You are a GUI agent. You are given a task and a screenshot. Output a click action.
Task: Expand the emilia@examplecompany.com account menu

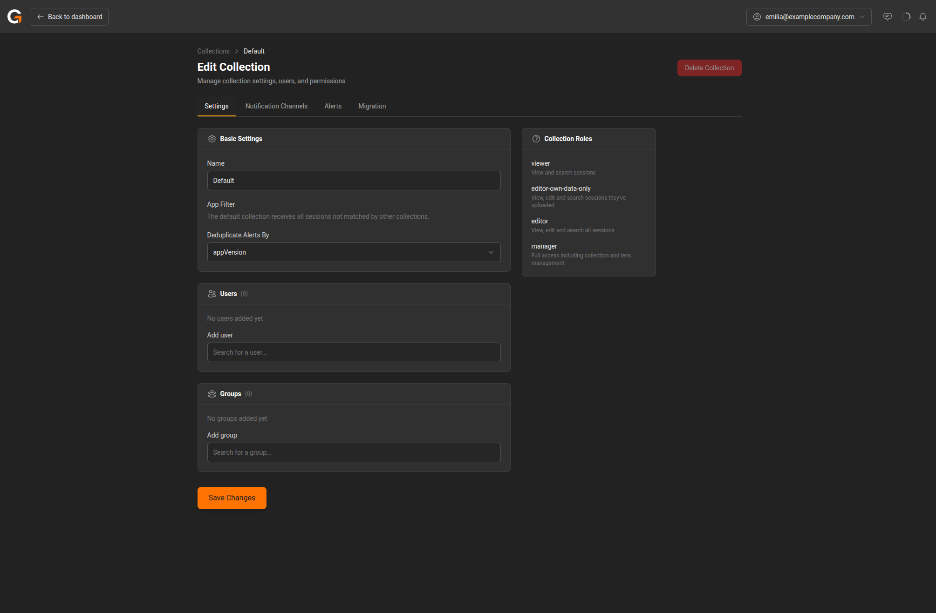808,17
